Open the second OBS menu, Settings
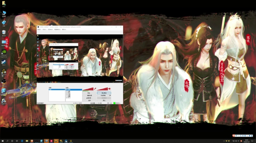The image size is (256, 143). pyautogui.click(x=44, y=30)
